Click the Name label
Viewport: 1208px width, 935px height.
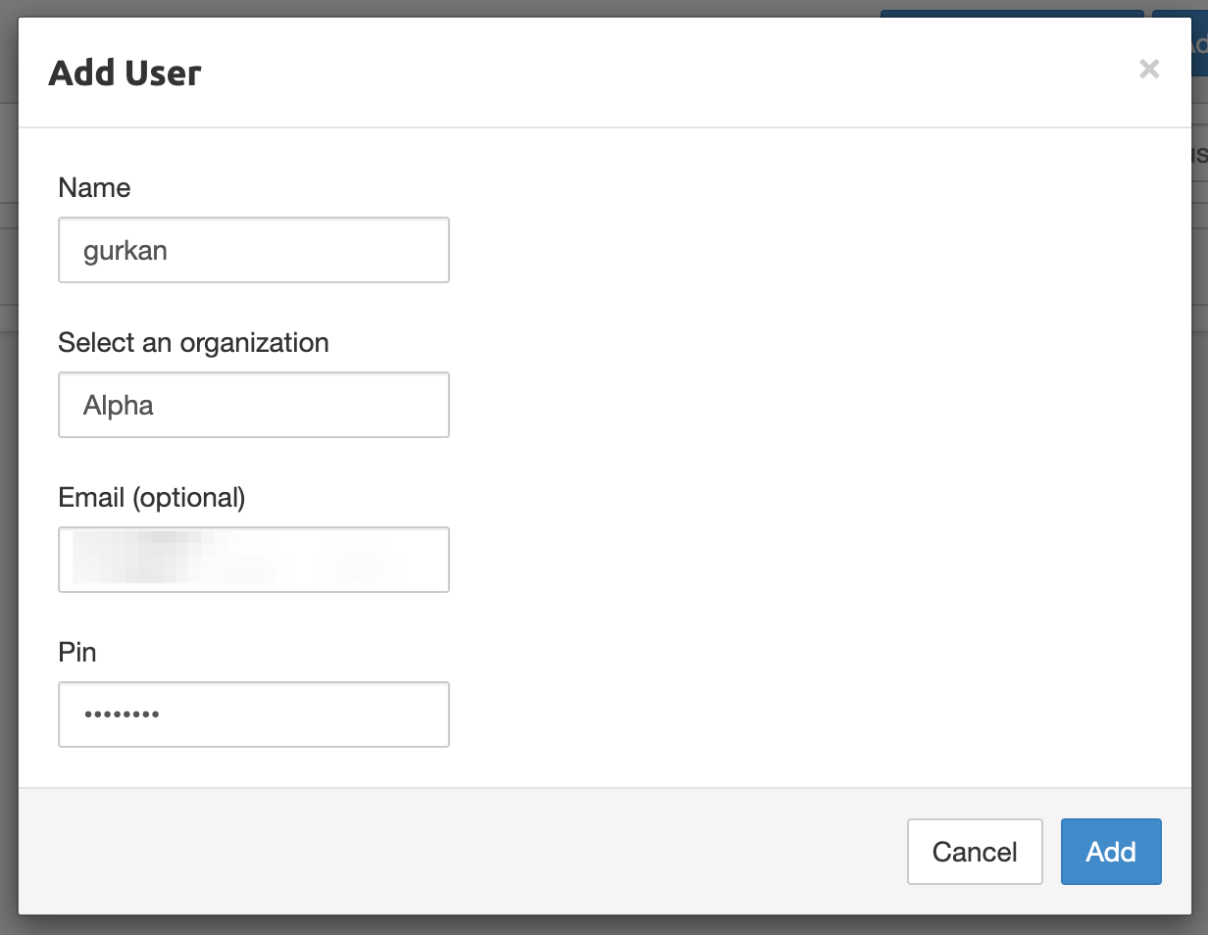[x=94, y=187]
